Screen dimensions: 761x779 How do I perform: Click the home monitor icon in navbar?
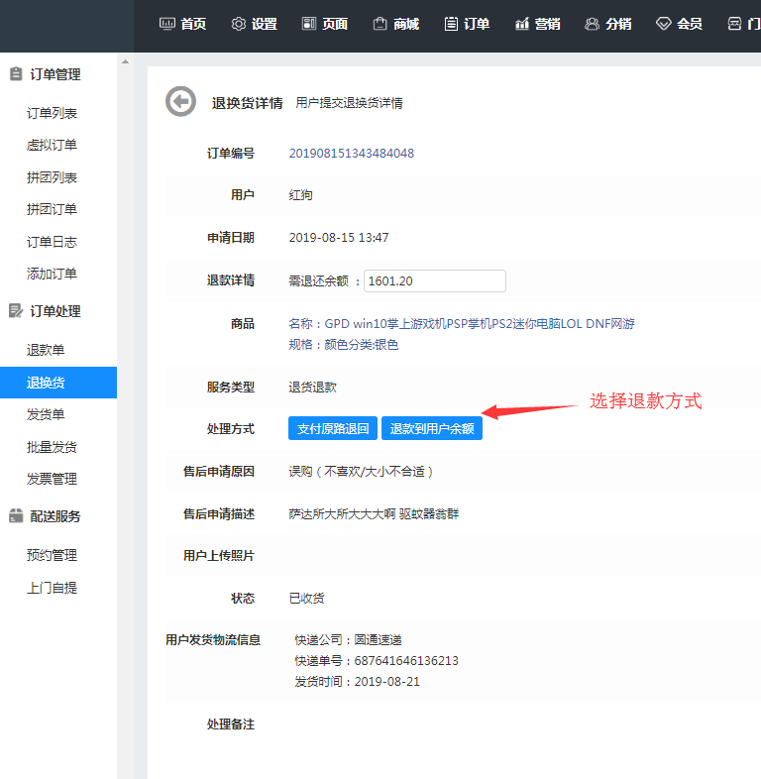click(167, 24)
